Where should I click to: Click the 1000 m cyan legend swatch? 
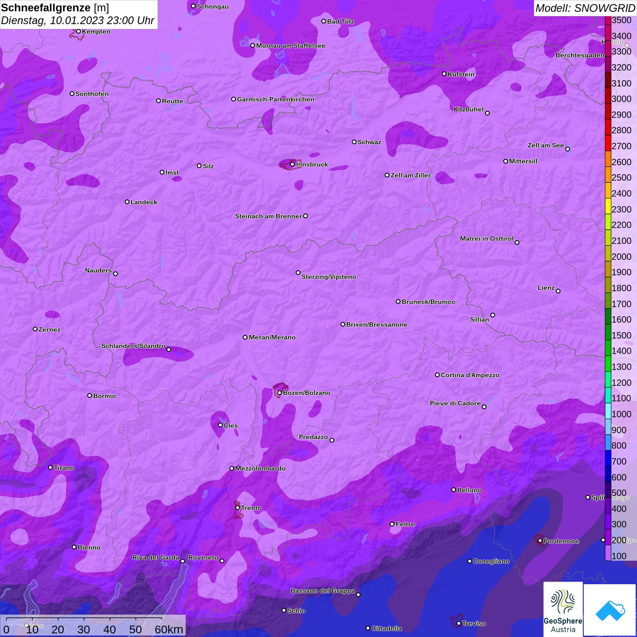[608, 410]
